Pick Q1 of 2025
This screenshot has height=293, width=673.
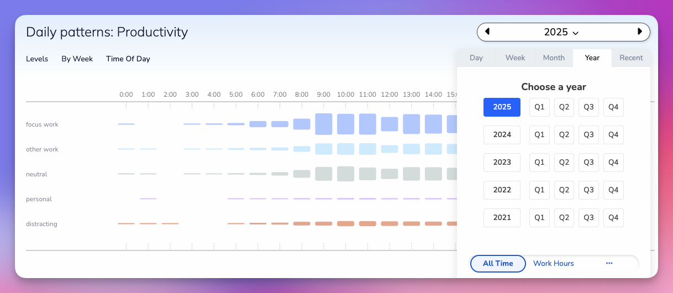tap(539, 107)
